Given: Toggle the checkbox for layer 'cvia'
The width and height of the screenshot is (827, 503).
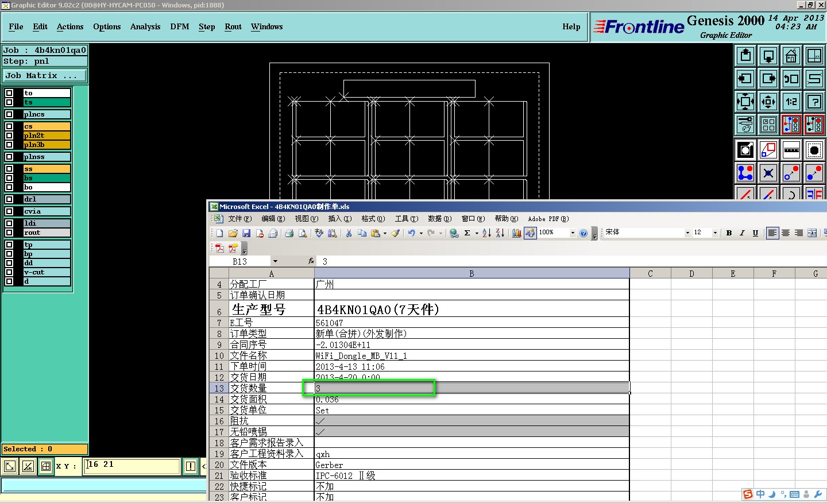Looking at the screenshot, I should pyautogui.click(x=9, y=211).
